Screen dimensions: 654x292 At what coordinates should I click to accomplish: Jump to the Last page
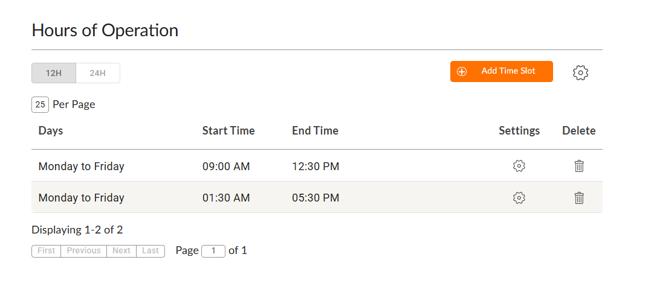pyautogui.click(x=151, y=251)
